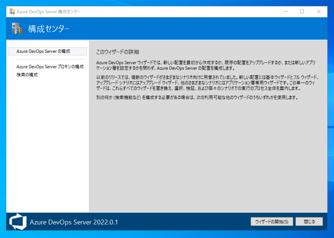
Task: Select Azure DevOps Server の構成 in sidebar
Action: click(x=47, y=51)
